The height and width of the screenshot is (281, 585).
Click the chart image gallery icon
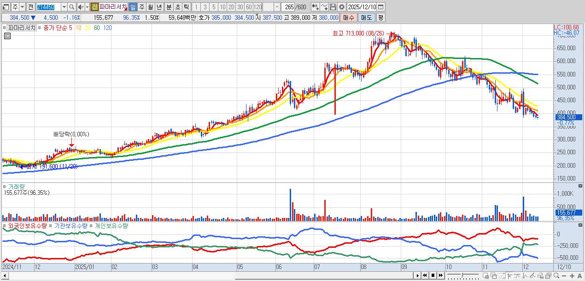tap(548, 275)
